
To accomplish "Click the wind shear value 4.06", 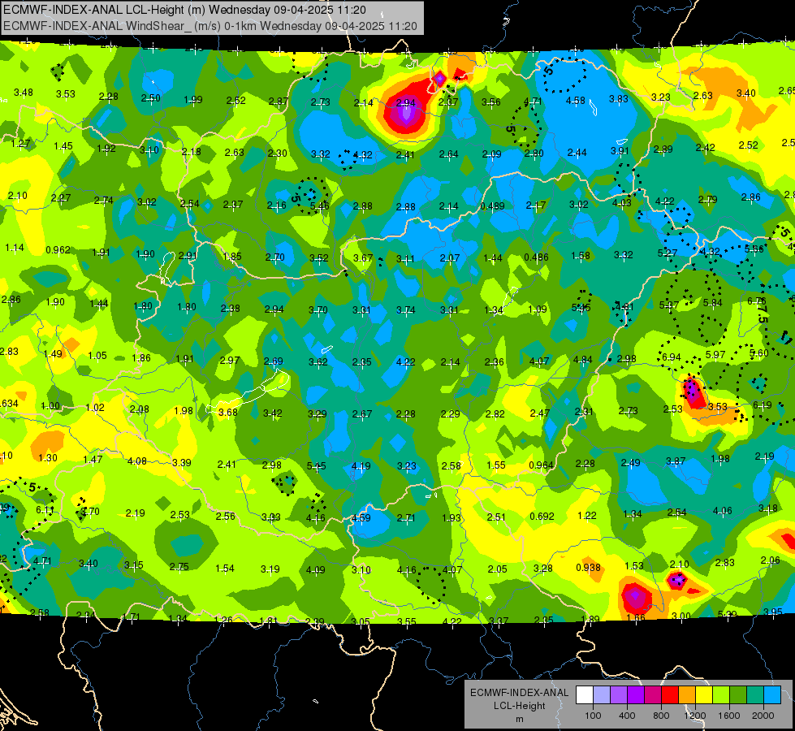I will (722, 510).
